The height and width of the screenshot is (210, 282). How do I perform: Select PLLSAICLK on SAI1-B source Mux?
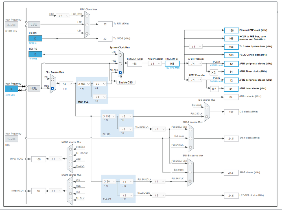pos(190,181)
